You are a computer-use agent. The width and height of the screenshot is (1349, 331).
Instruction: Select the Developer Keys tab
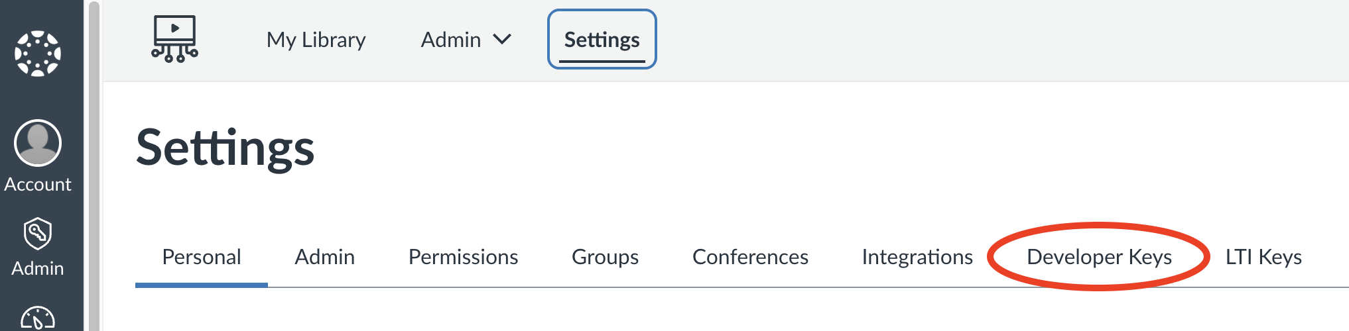(1100, 257)
